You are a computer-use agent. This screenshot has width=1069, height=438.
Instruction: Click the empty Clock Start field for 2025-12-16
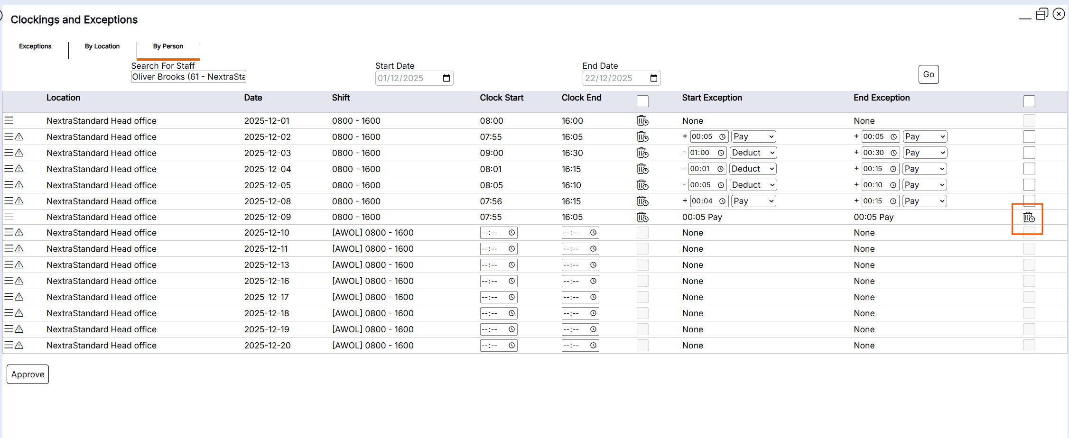click(x=498, y=281)
